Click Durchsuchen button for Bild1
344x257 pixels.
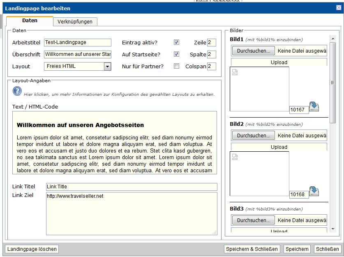pyautogui.click(x=253, y=51)
